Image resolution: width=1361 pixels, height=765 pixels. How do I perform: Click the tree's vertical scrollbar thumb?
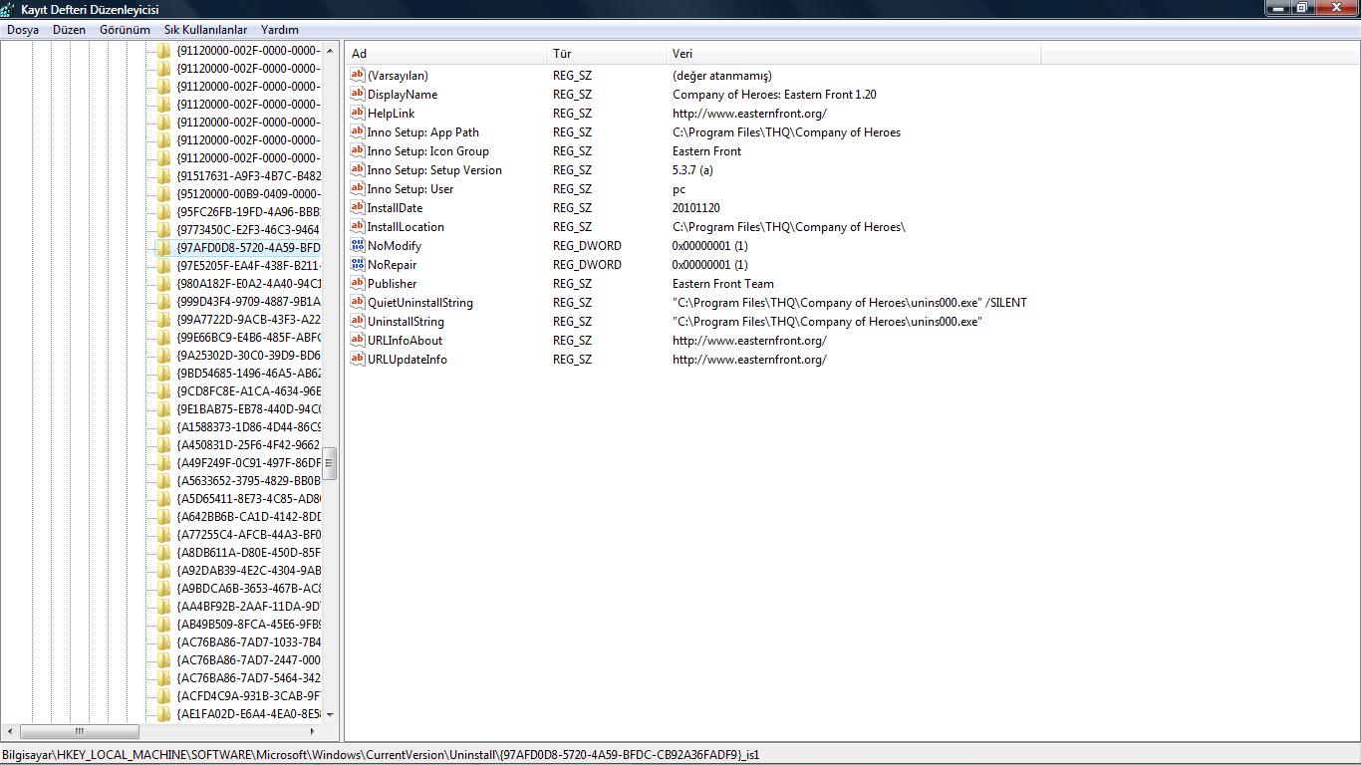(x=330, y=463)
